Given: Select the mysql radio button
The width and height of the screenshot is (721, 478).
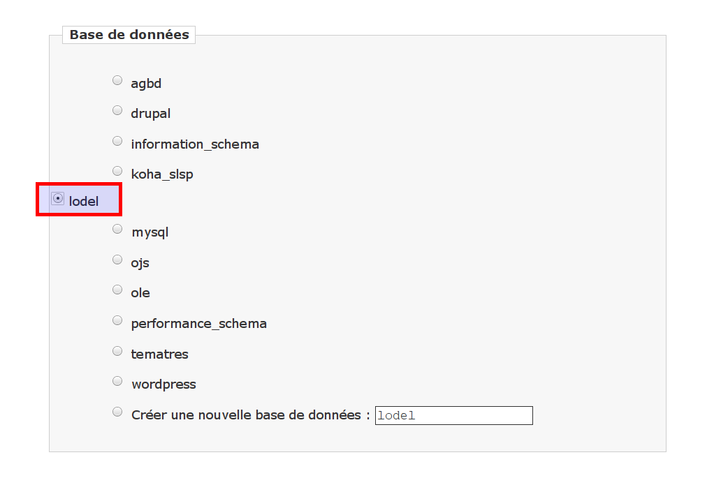Looking at the screenshot, I should click(x=117, y=229).
